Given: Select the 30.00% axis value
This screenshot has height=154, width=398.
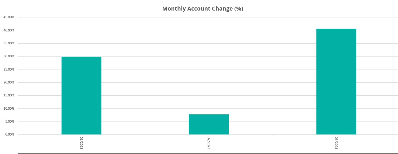Looking at the screenshot, I should click(x=9, y=56).
